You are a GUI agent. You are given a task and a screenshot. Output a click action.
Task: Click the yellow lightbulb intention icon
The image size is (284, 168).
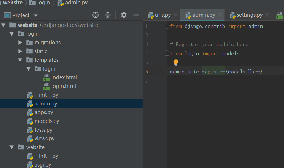[176, 63]
